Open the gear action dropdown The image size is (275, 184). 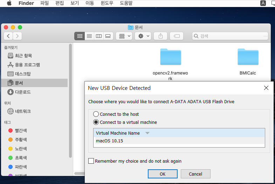(143, 36)
